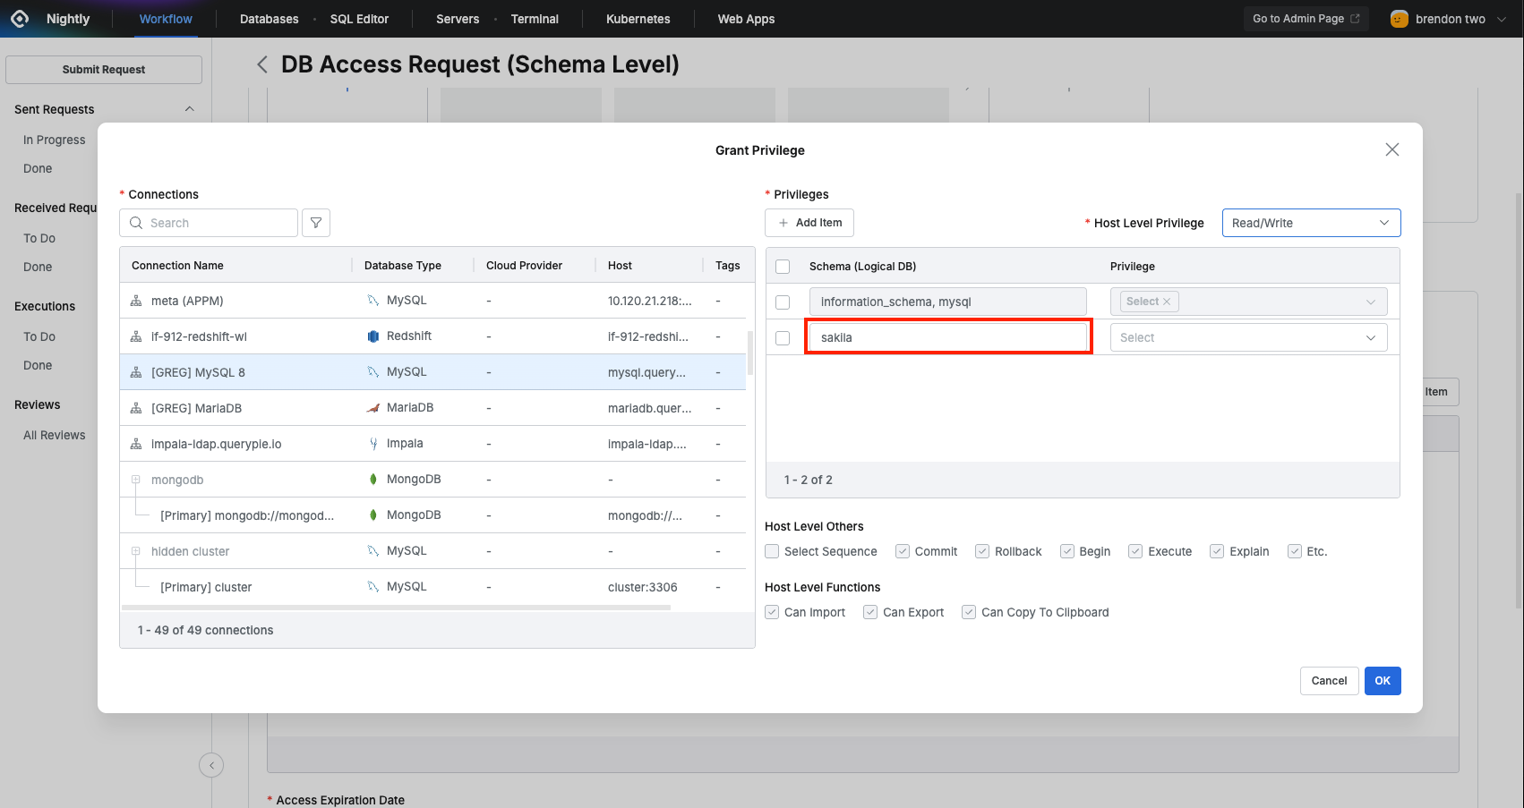Click the Add Item button

coord(809,223)
